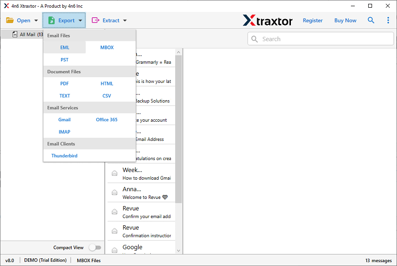The width and height of the screenshot is (397, 266).
Task: Select Thunderbird email client option
Action: click(x=64, y=156)
